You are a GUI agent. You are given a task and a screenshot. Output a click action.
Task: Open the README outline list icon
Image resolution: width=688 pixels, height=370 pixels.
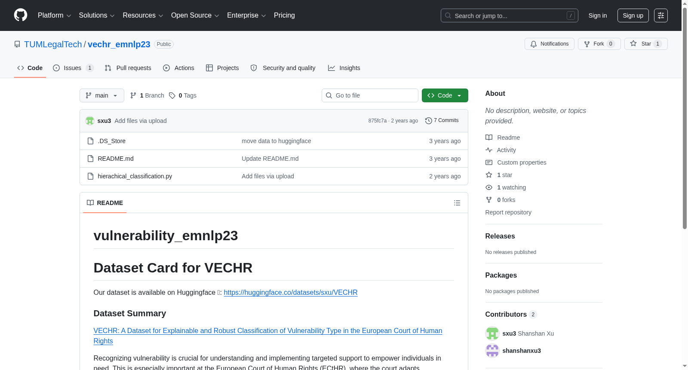pos(457,203)
